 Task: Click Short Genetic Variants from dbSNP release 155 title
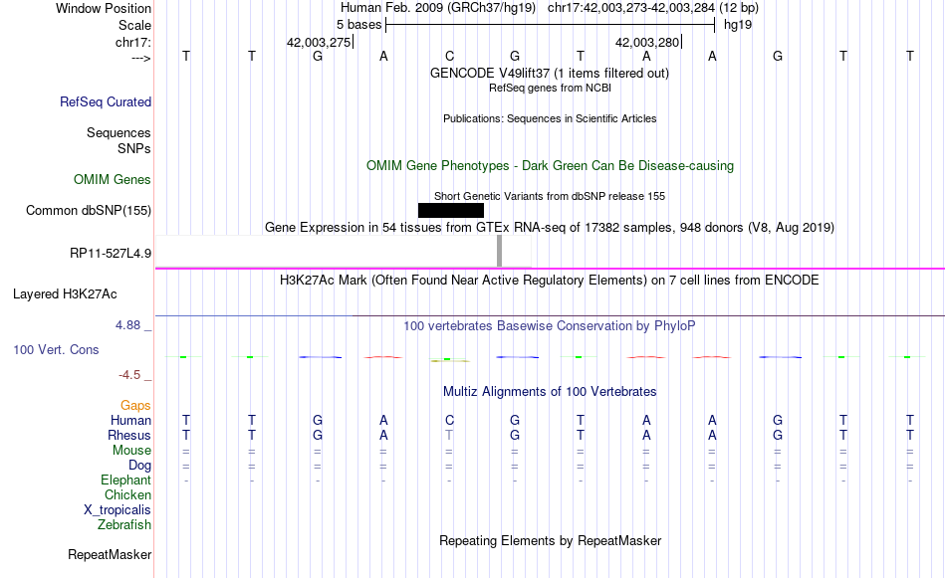tap(550, 197)
